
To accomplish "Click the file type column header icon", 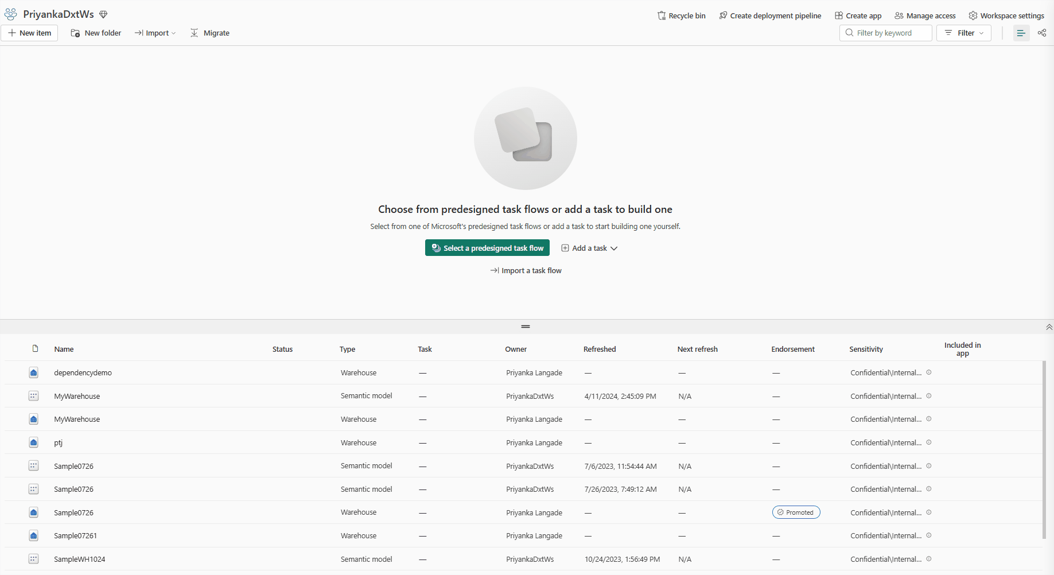I will pyautogui.click(x=35, y=349).
